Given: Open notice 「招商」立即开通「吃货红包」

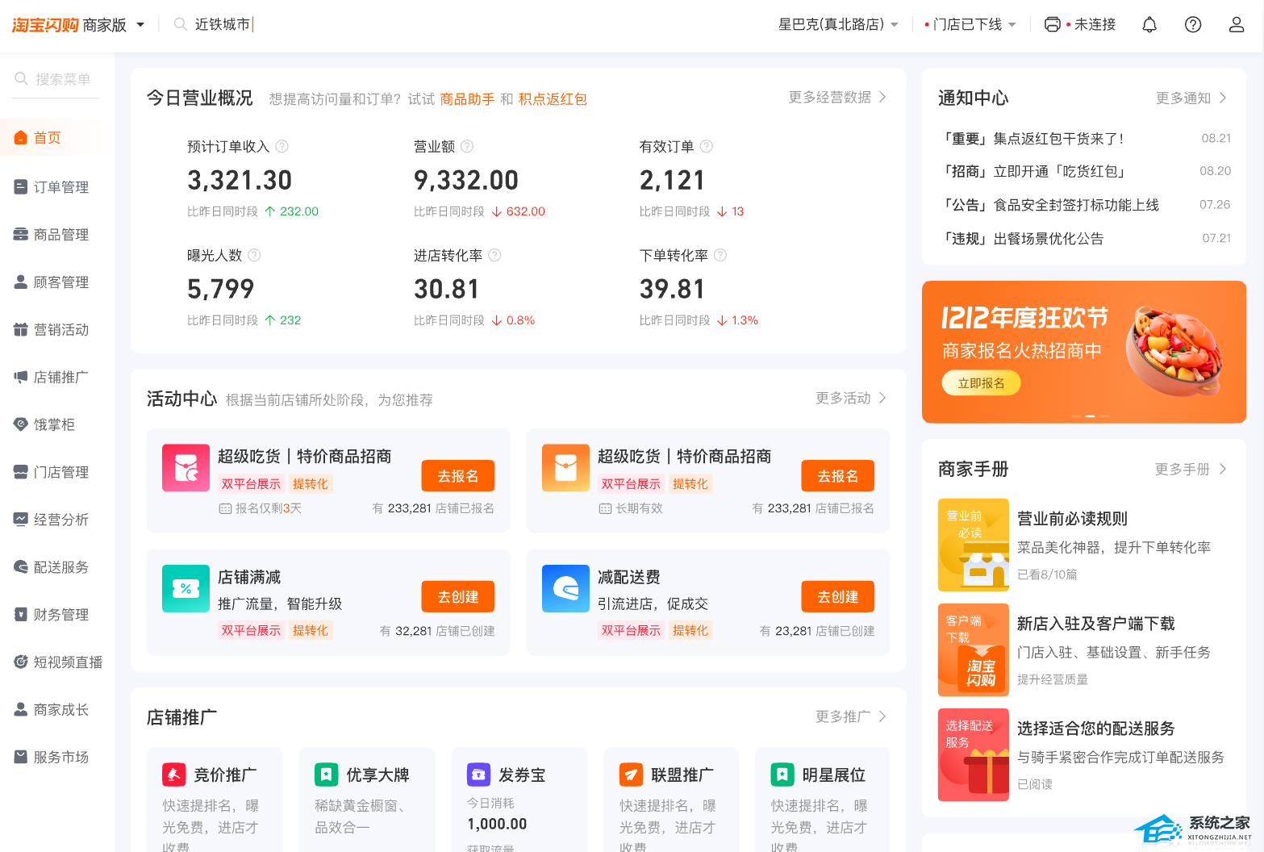Looking at the screenshot, I should [x=1033, y=172].
